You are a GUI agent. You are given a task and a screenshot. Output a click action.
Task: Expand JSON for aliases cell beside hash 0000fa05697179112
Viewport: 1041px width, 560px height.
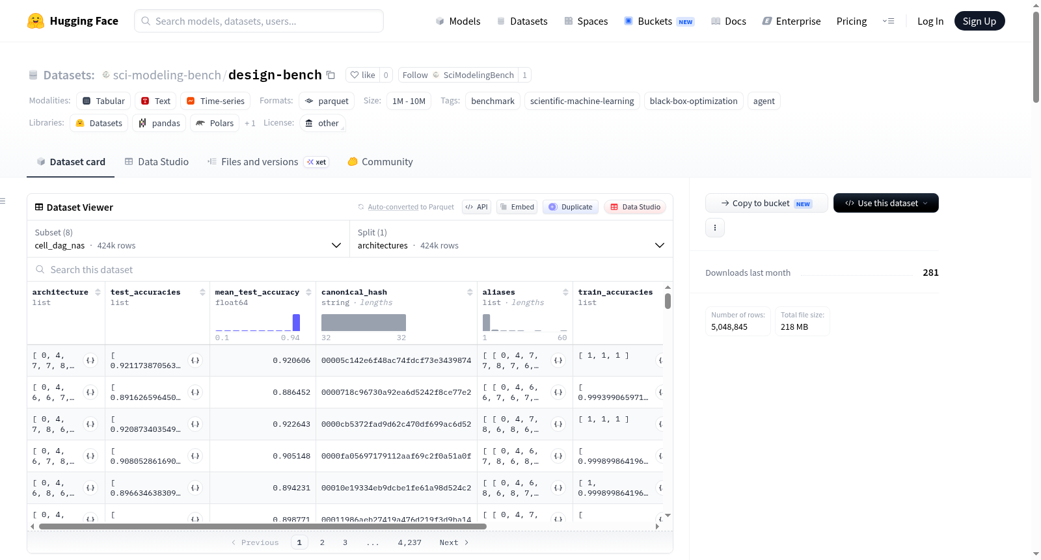click(558, 456)
